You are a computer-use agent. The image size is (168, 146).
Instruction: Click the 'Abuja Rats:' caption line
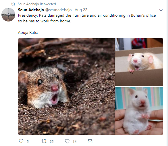point(28,32)
